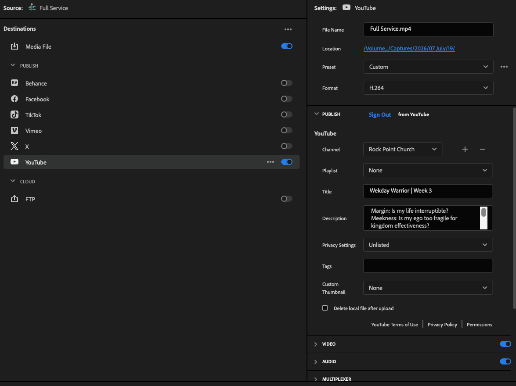
Task: Click the Behance logo icon
Action: click(14, 83)
